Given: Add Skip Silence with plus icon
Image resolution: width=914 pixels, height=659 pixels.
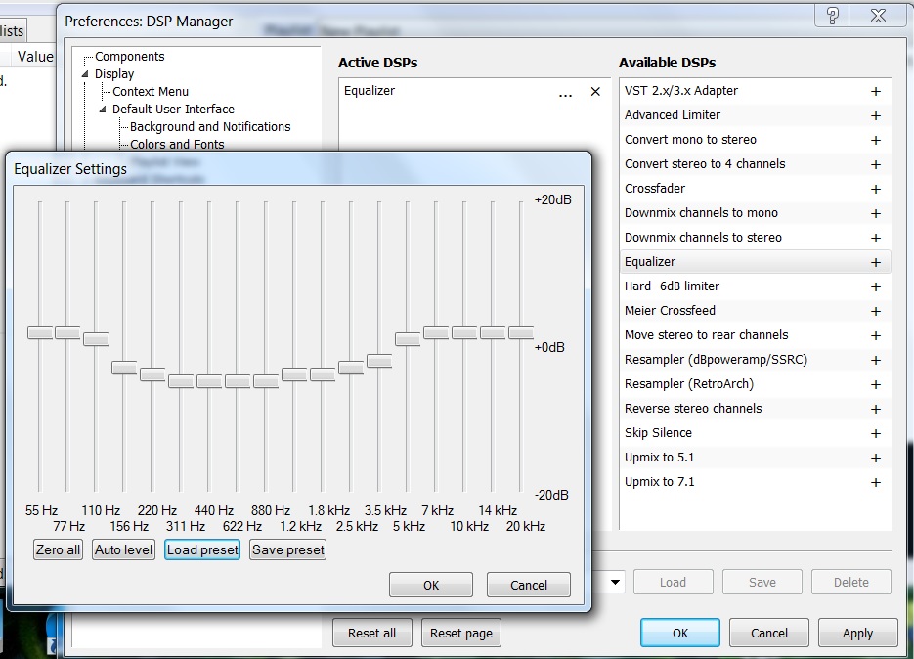Looking at the screenshot, I should [876, 434].
